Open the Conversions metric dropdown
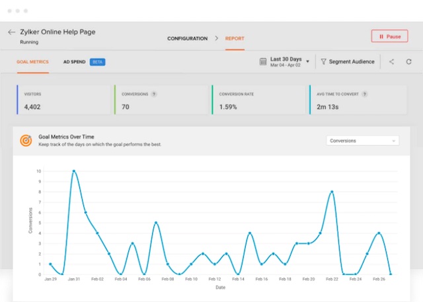This screenshot has height=302, width=423. (363, 140)
